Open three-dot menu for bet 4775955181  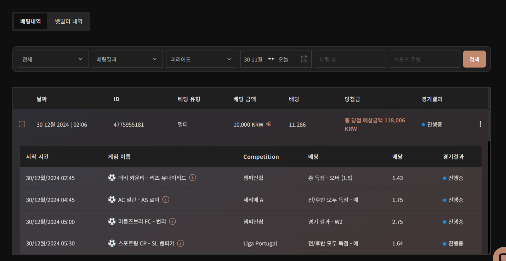480,124
